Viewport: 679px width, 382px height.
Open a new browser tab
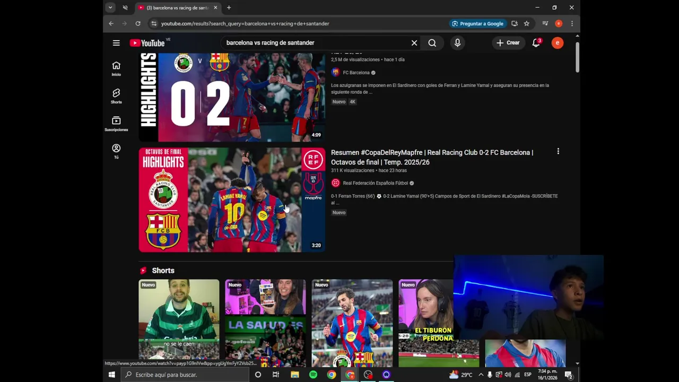[x=229, y=7]
